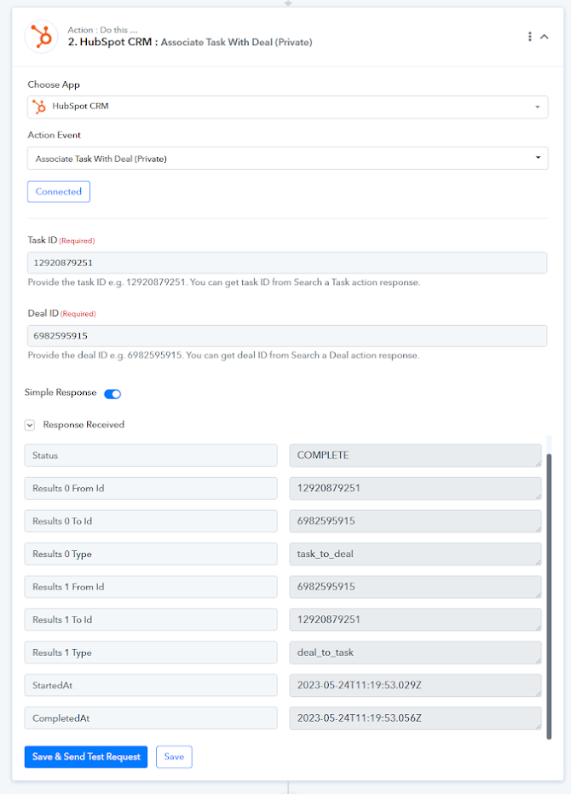The width and height of the screenshot is (571, 795).
Task: Click Save & Send Test Request
Action: [x=86, y=757]
